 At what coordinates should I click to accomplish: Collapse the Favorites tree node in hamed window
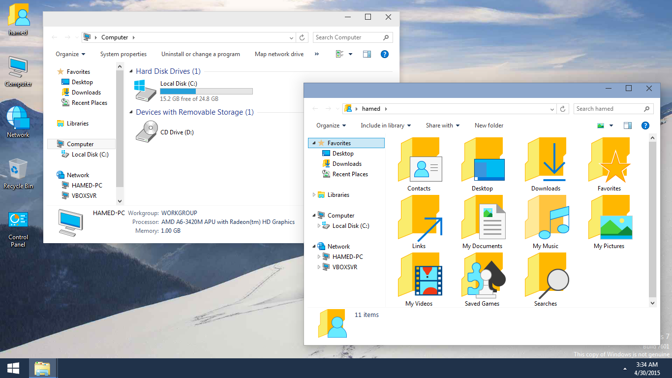[313, 143]
